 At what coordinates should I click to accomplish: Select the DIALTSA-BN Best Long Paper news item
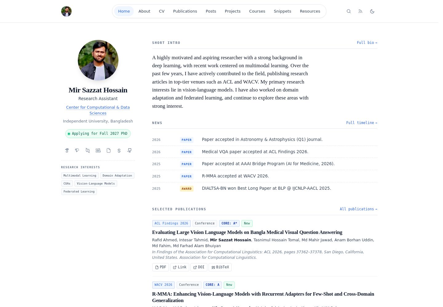tap(265, 188)
